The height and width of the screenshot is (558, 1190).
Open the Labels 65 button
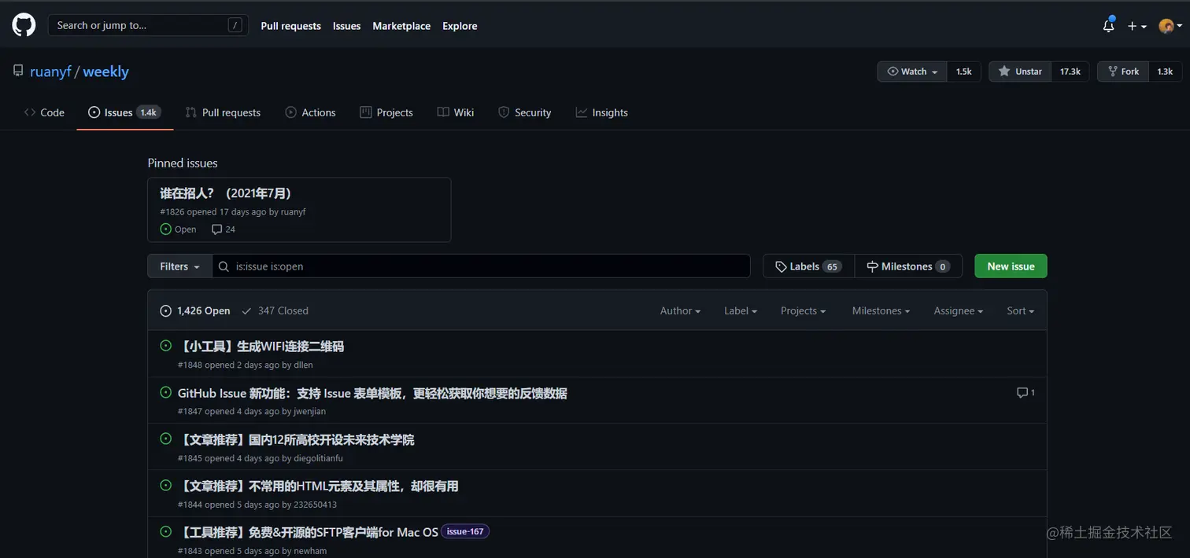pos(808,266)
